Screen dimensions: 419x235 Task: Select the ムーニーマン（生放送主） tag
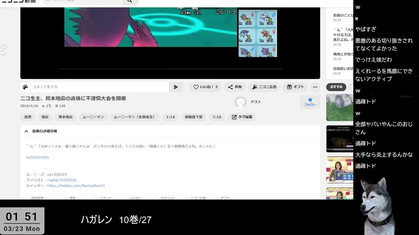click(x=135, y=117)
